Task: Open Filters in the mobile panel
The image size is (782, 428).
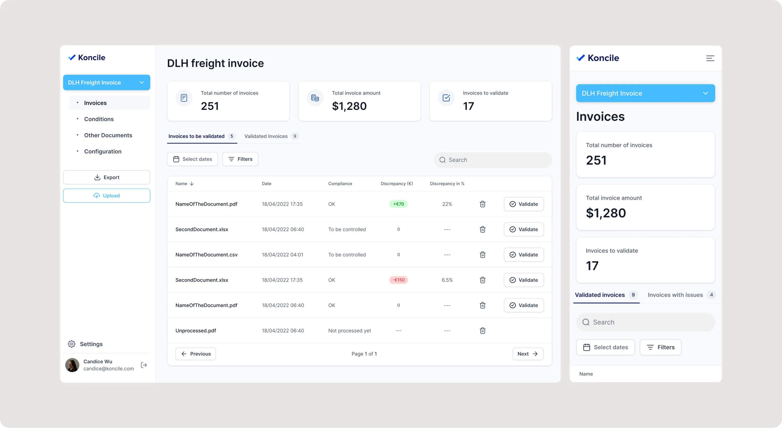Action: pyautogui.click(x=660, y=347)
